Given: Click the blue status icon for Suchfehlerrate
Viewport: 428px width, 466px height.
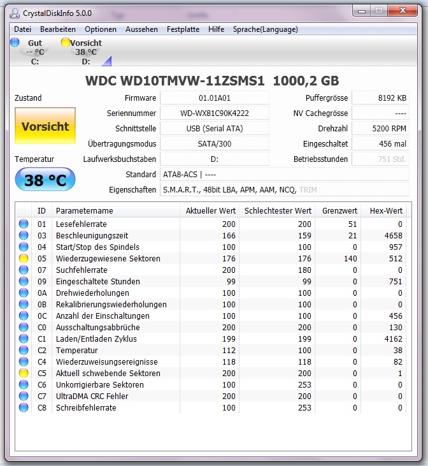Looking at the screenshot, I should pos(24,270).
